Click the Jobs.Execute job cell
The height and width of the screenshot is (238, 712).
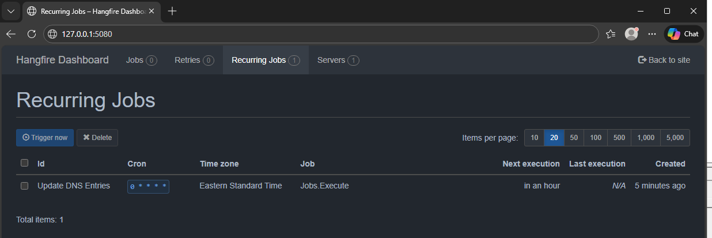coord(325,186)
